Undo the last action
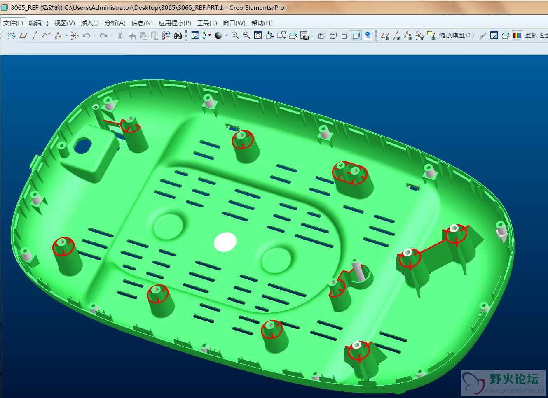The image size is (548, 398). (x=87, y=35)
